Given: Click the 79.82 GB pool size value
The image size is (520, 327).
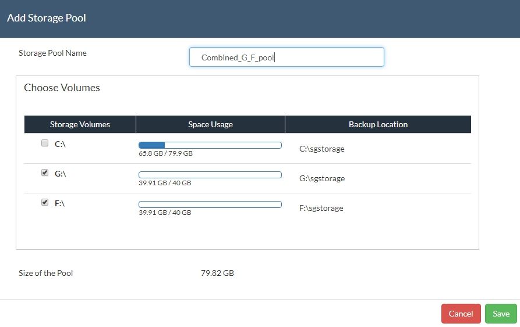Looking at the screenshot, I should pos(217,273).
